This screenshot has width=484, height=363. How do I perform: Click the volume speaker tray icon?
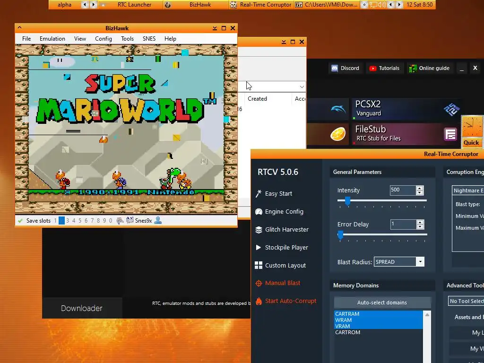tap(382, 5)
